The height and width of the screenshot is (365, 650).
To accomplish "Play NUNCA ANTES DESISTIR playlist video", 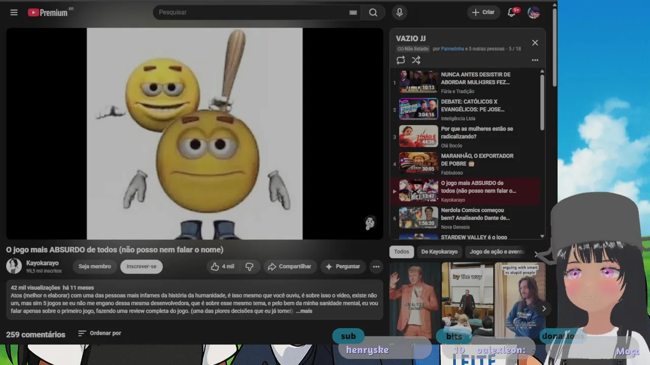I will (465, 82).
